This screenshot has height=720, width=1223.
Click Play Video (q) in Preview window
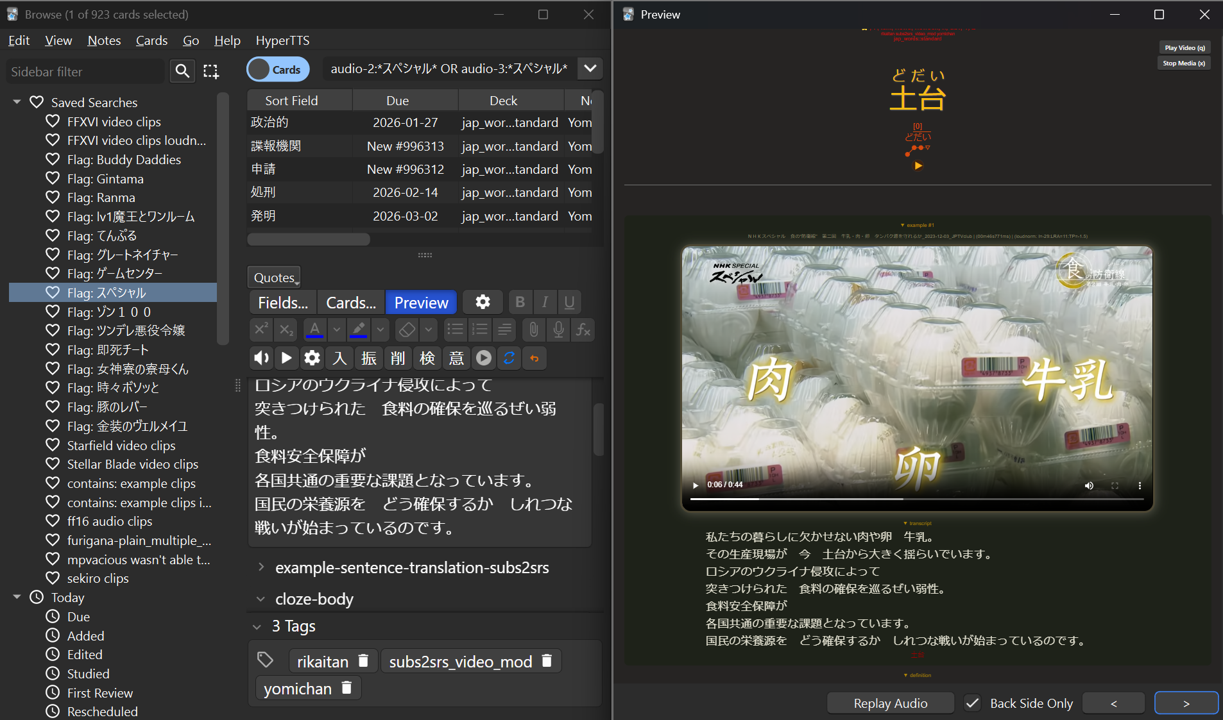(1185, 47)
